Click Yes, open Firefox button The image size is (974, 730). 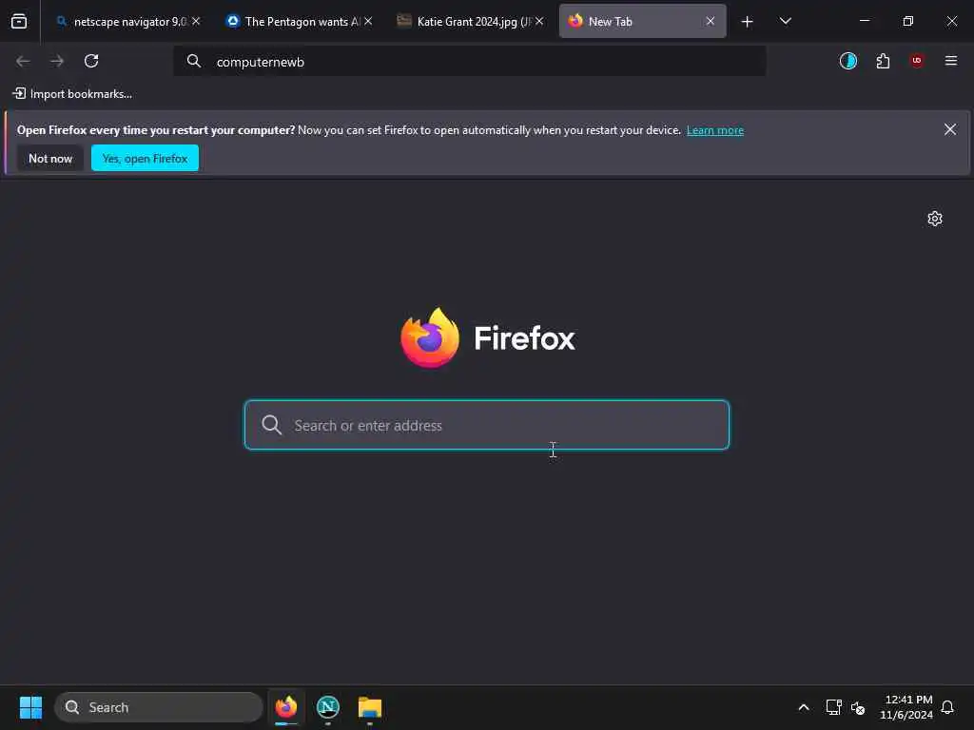click(145, 159)
